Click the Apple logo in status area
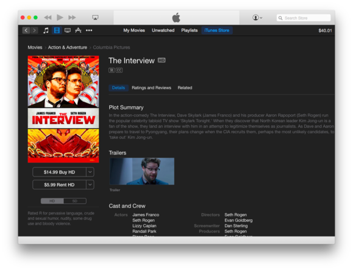Image resolution: width=353 pixels, height=270 pixels. (x=176, y=18)
